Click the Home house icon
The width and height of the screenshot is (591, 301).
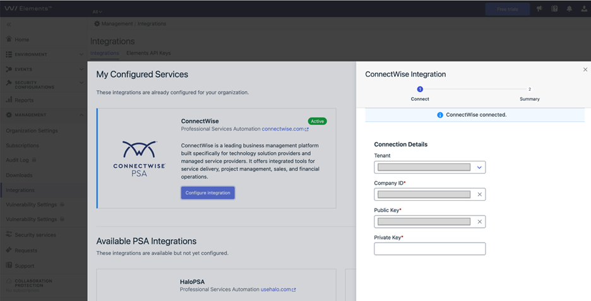tap(9, 38)
